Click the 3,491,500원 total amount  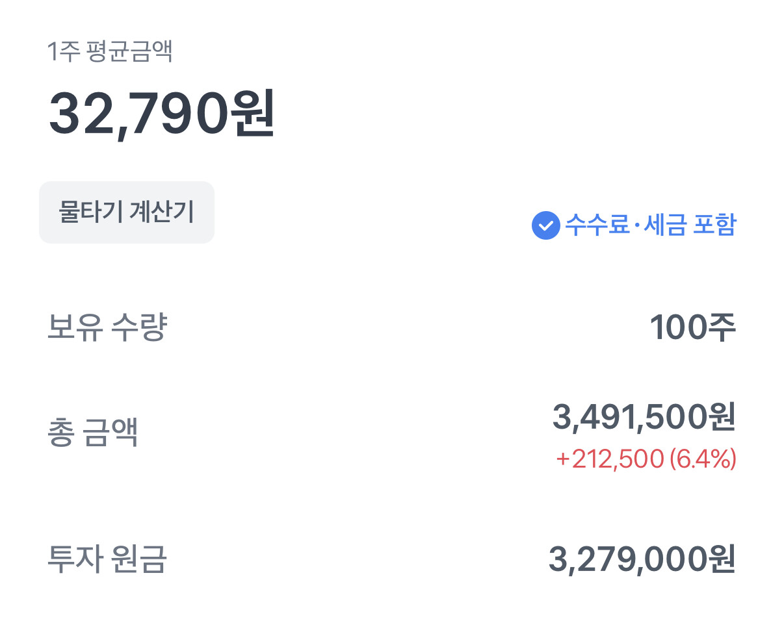tap(644, 417)
